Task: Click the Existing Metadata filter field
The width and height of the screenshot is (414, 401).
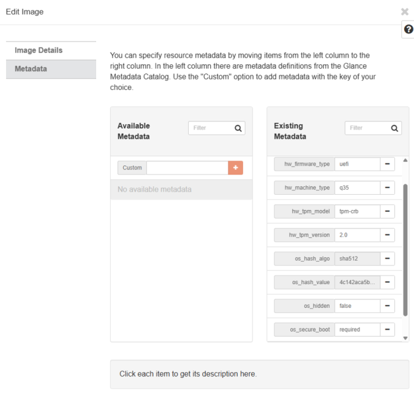Action: coord(367,128)
